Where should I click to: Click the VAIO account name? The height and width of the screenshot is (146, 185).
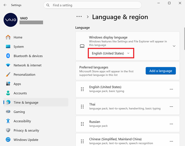point(24,18)
